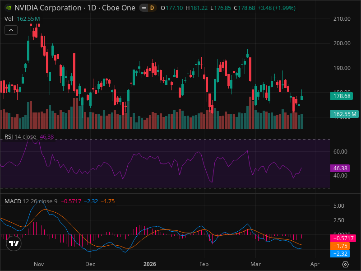
Task: Select the Vol indicator label
Action: (x=9, y=19)
